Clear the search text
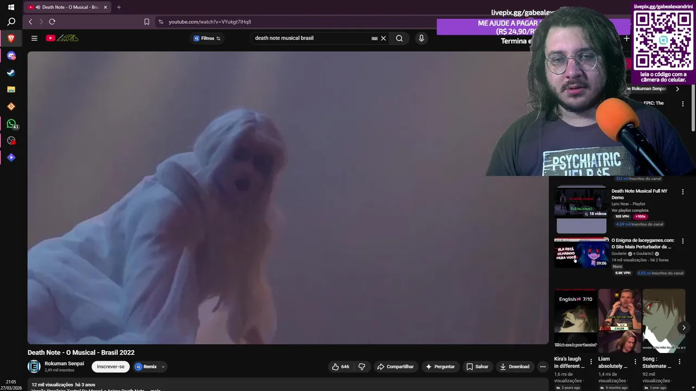Screen dimensions: 696x391 pos(383,38)
